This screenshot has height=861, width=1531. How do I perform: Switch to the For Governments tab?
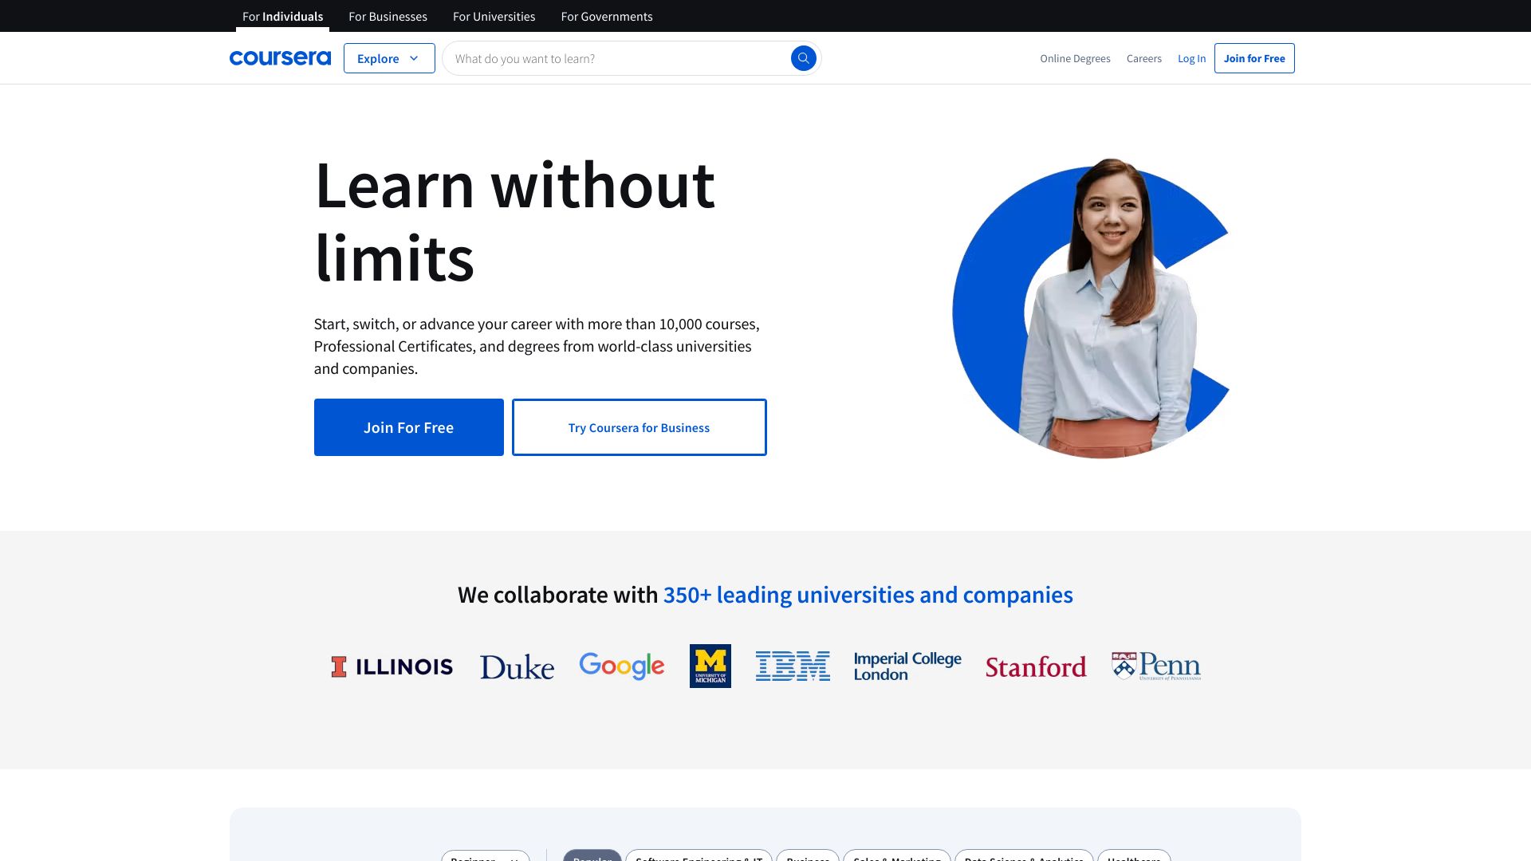coord(606,16)
